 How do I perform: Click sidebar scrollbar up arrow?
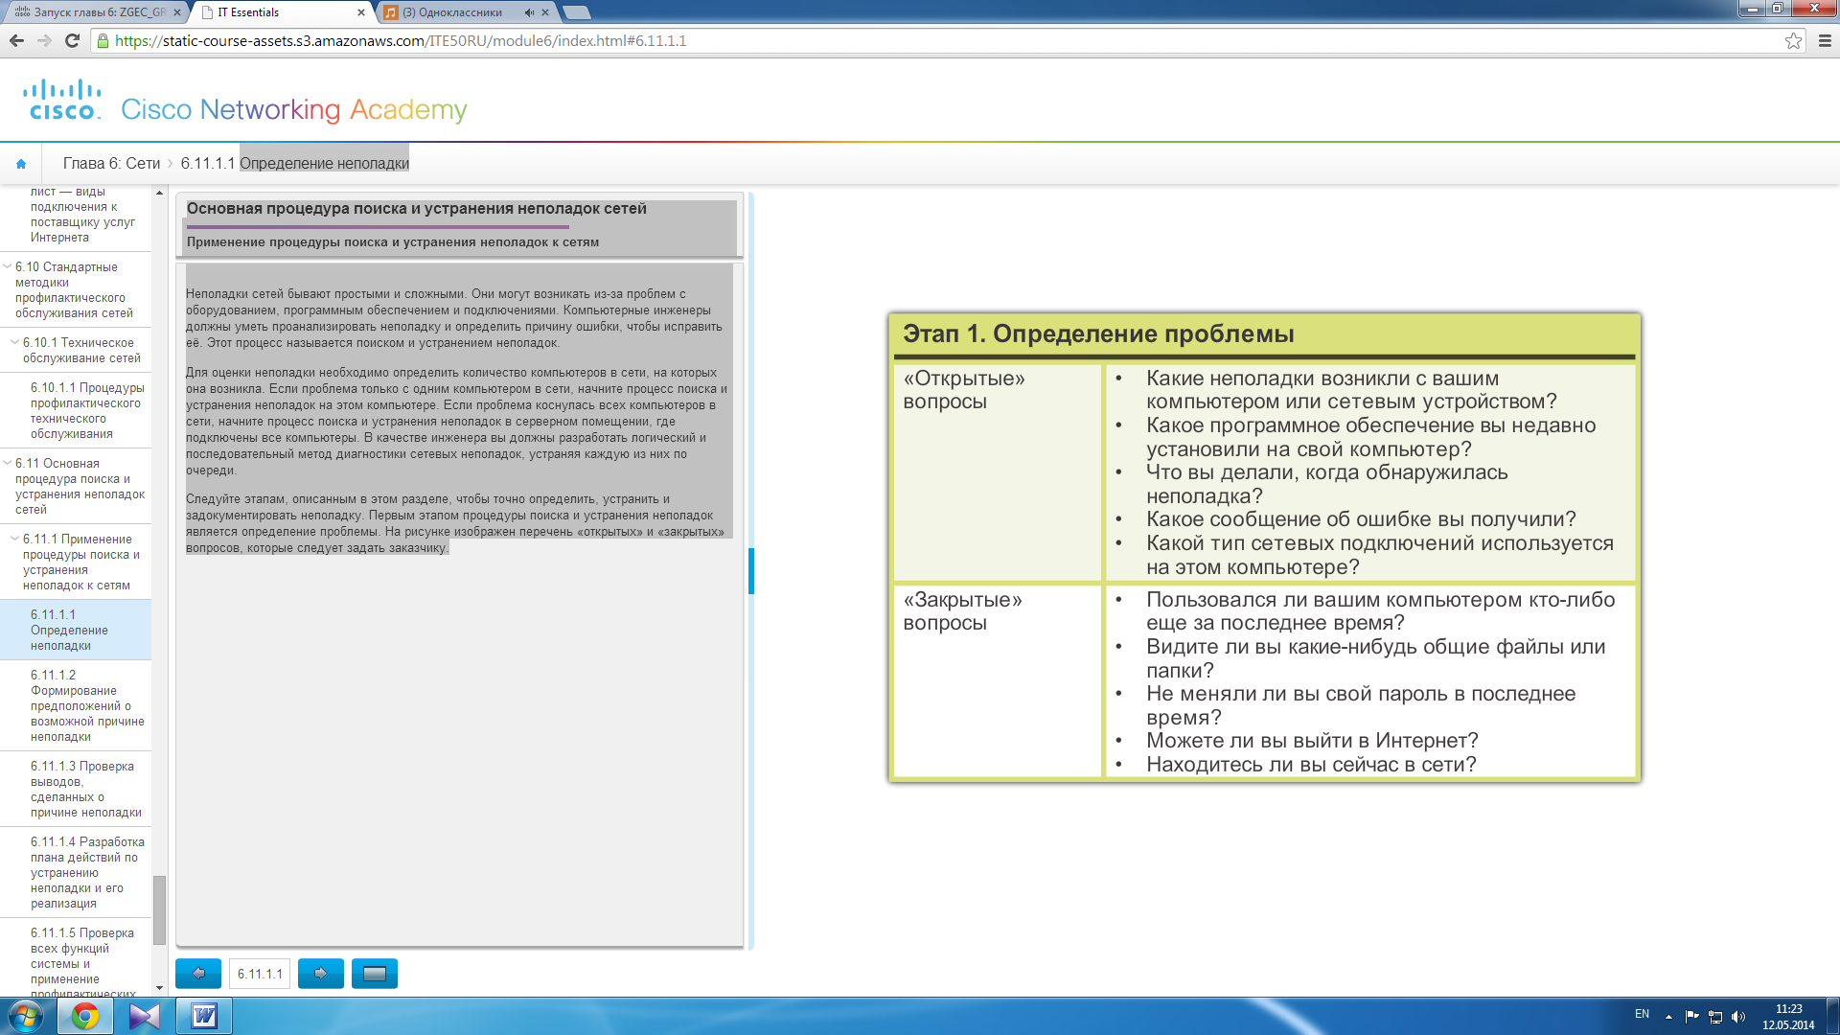click(x=159, y=193)
